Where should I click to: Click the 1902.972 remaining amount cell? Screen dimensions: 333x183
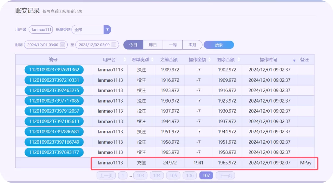(227, 70)
